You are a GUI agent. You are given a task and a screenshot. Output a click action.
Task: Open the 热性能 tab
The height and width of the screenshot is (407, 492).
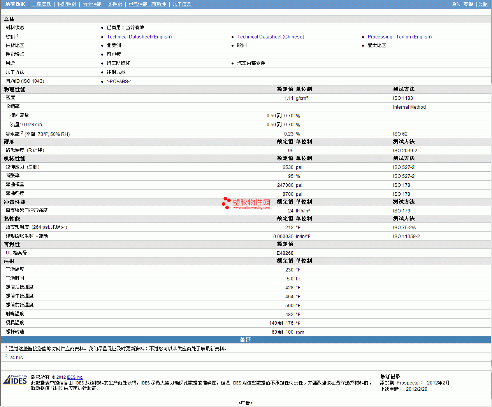[x=115, y=4]
